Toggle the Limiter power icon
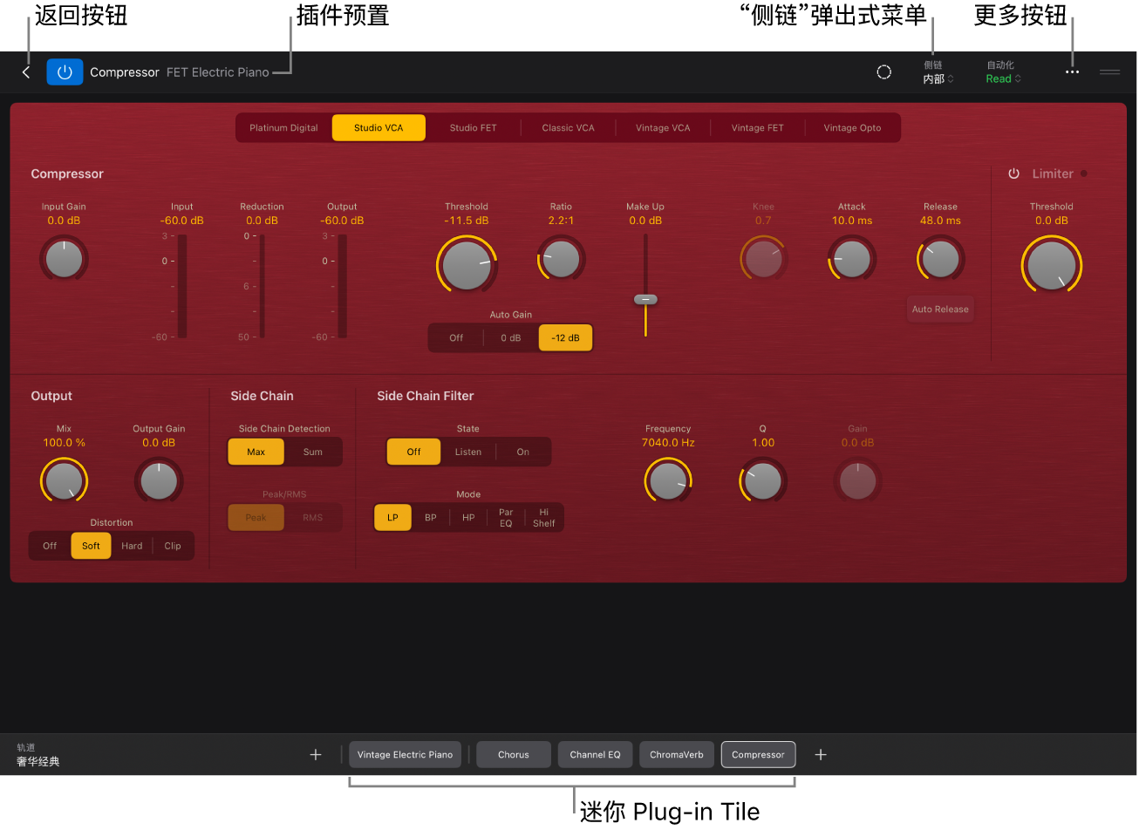 pyautogui.click(x=1013, y=173)
